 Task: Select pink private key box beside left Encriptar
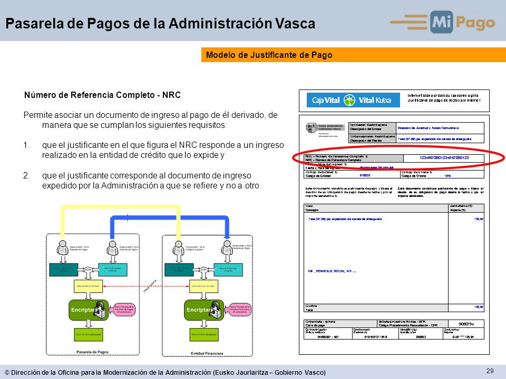coord(124,310)
